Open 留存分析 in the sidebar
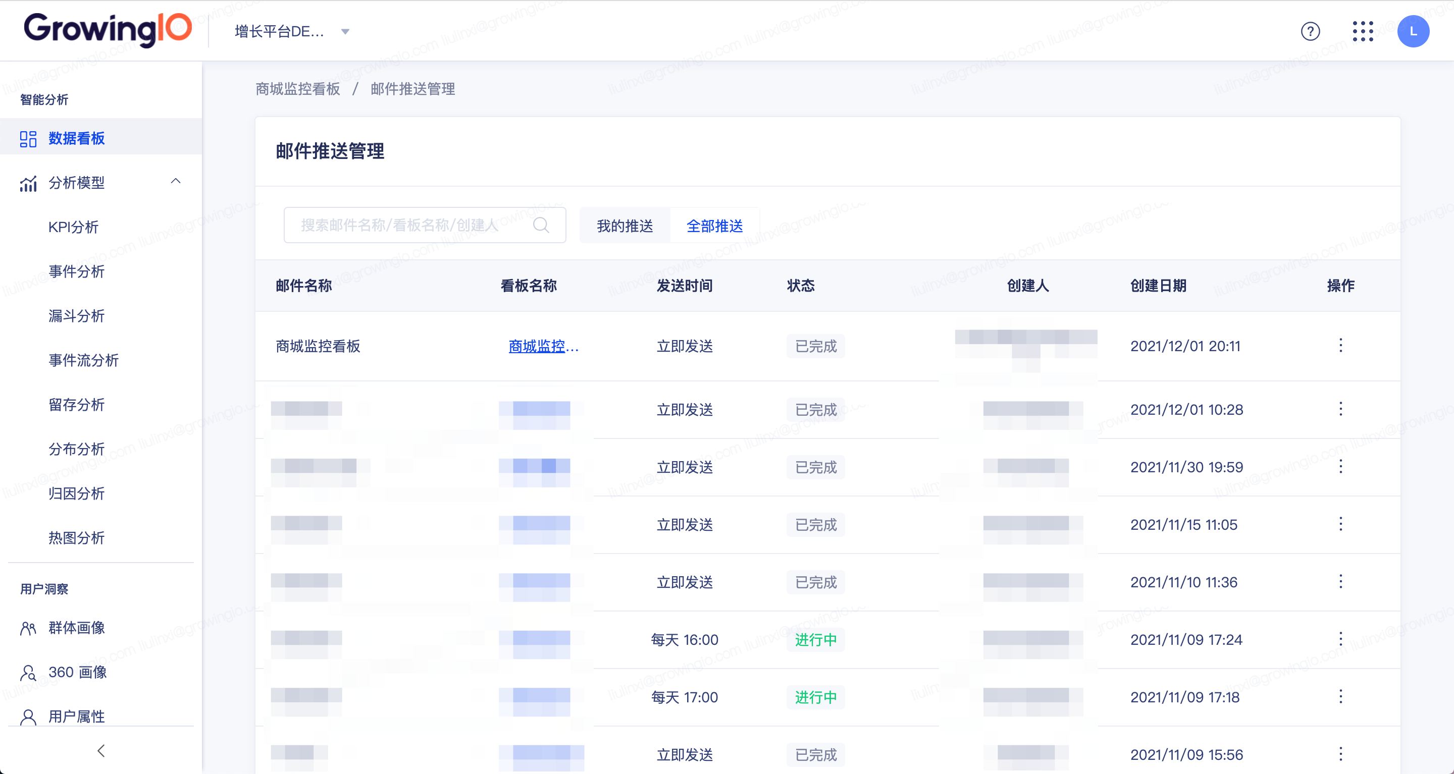Image resolution: width=1454 pixels, height=774 pixels. [76, 405]
